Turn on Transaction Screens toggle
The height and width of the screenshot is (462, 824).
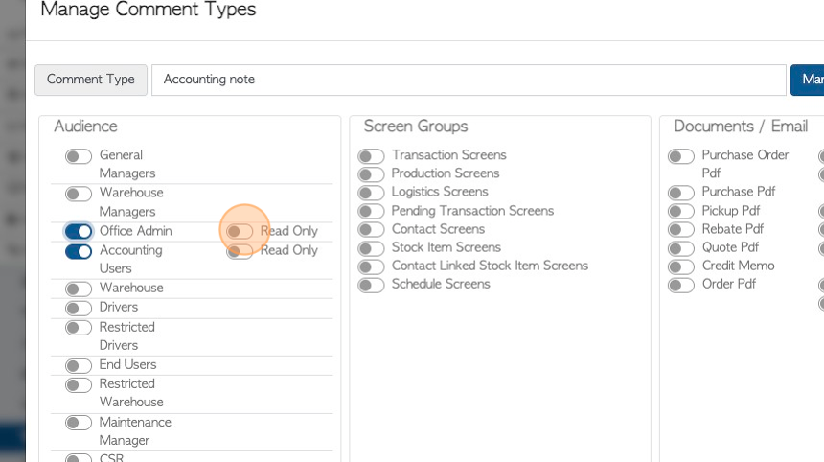371,156
